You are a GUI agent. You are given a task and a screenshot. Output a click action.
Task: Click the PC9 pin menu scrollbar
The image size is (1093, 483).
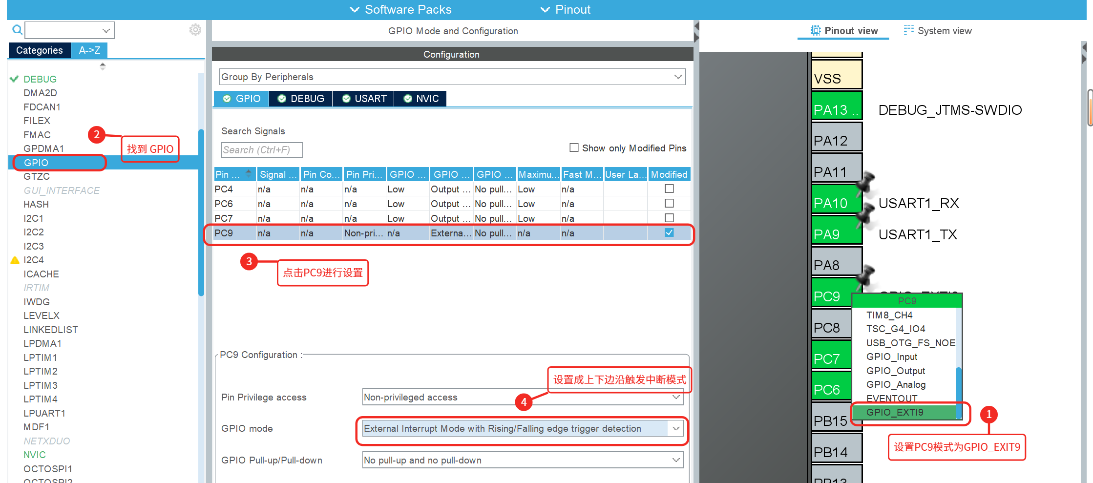tap(959, 393)
